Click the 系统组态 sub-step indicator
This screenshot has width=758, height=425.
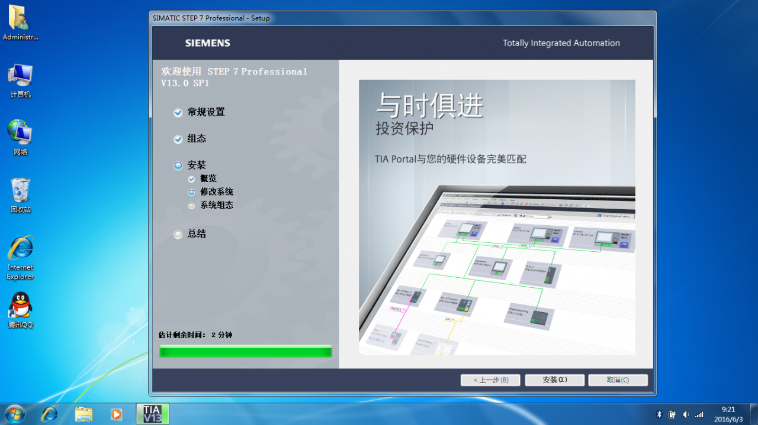click(x=191, y=206)
